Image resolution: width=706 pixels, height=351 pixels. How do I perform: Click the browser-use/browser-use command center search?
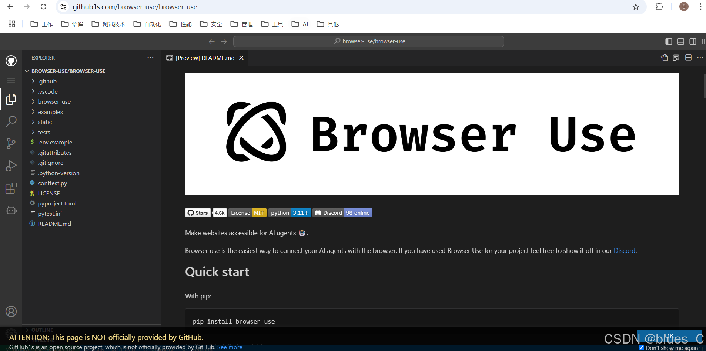(369, 41)
